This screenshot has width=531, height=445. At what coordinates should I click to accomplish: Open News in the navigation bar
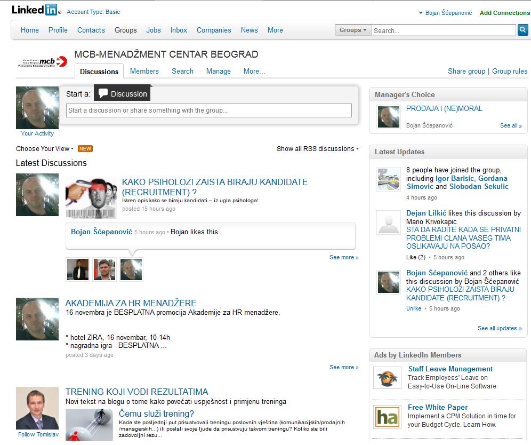point(250,30)
